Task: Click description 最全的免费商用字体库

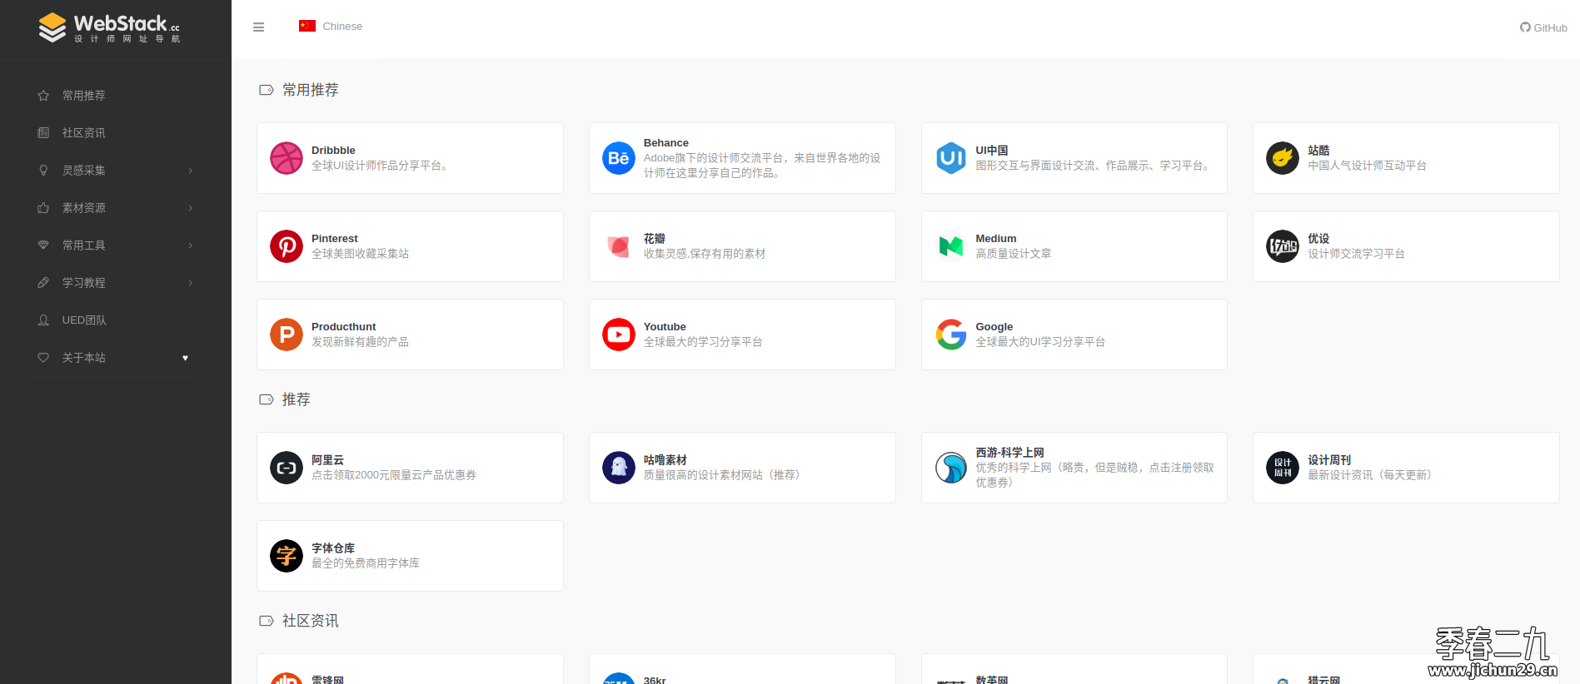Action: pos(366,563)
